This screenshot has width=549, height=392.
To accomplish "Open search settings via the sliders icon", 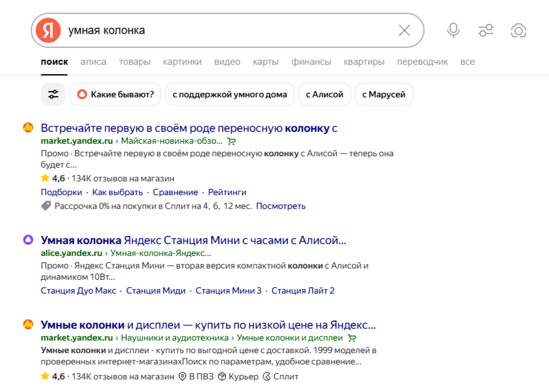I will point(486,30).
